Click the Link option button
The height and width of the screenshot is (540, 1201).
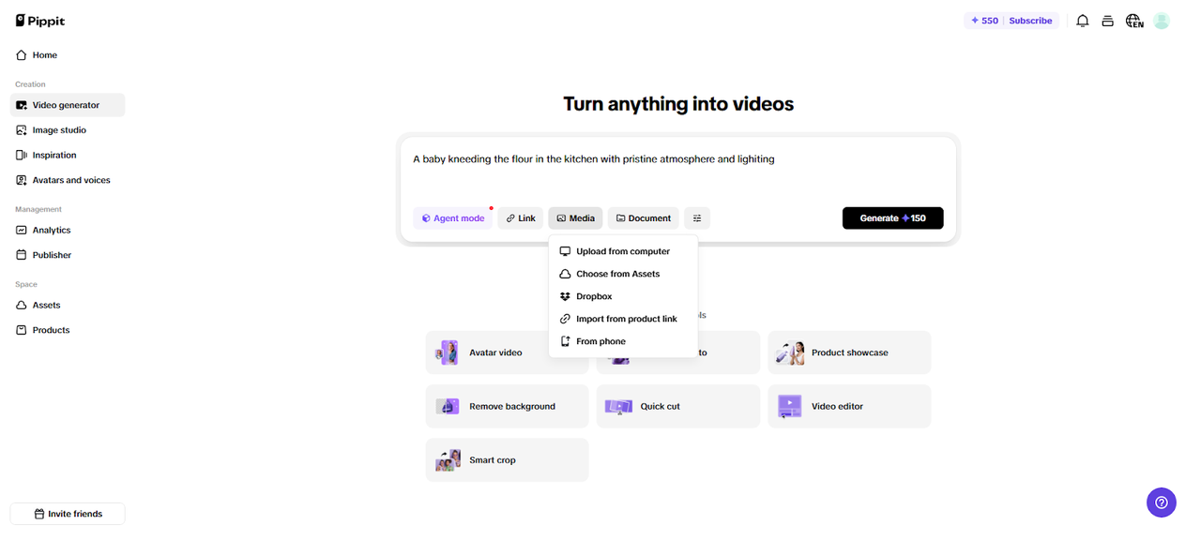click(x=520, y=218)
